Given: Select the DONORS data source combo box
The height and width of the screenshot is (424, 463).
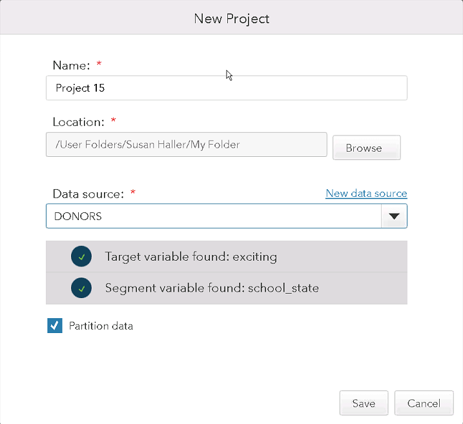Looking at the screenshot, I should 227,216.
